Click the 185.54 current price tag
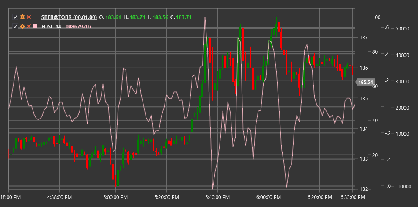Screen dimensions: 418x207 365,82
